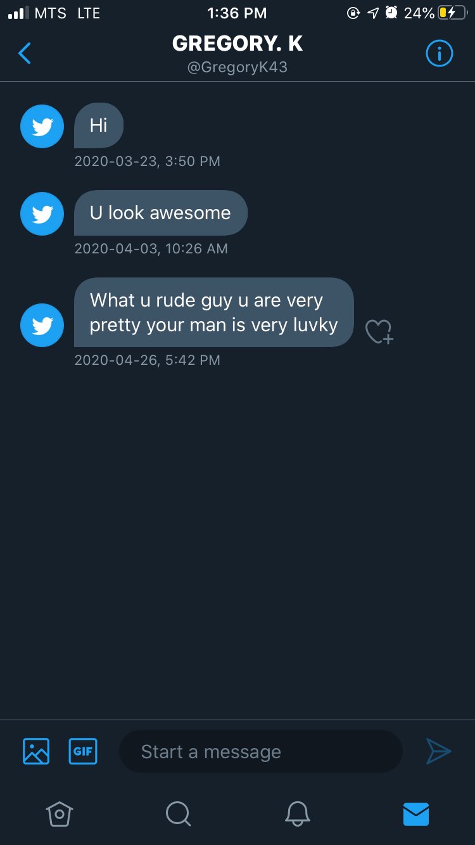Image resolution: width=475 pixels, height=845 pixels.
Task: Focus the "Start a message" field
Action: pyautogui.click(x=260, y=751)
